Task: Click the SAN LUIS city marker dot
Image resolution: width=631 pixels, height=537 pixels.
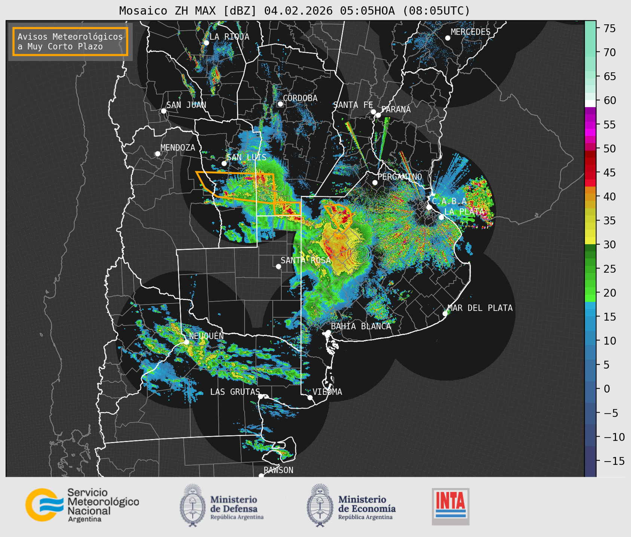Action: click(x=224, y=163)
